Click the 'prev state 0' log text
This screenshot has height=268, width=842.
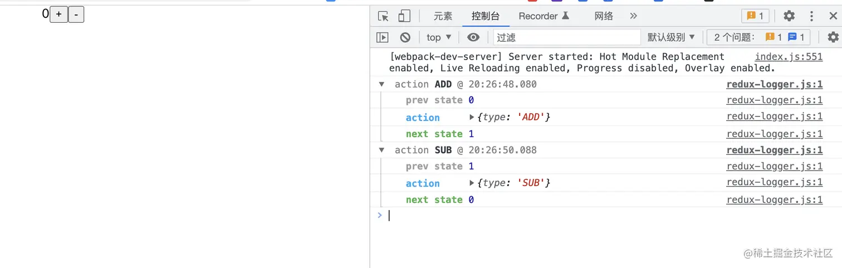(x=440, y=100)
